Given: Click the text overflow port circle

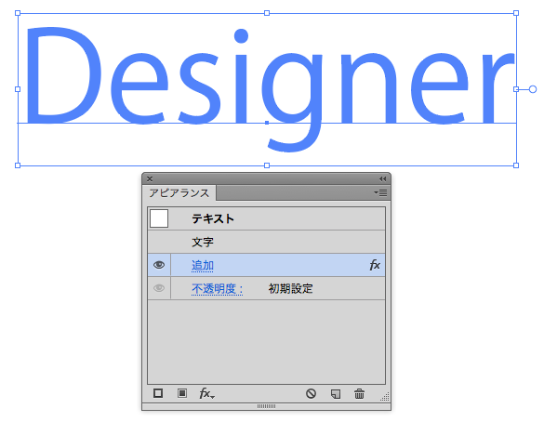Looking at the screenshot, I should [533, 89].
